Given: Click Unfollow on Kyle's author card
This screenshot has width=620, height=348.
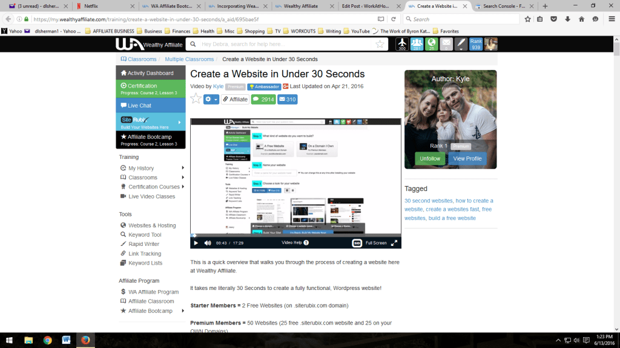Looking at the screenshot, I should click(x=430, y=159).
